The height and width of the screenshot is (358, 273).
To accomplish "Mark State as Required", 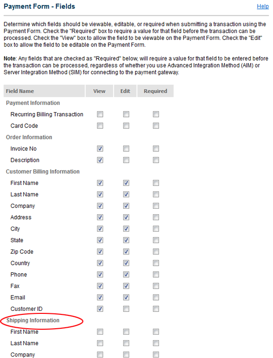I will pyautogui.click(x=156, y=240).
